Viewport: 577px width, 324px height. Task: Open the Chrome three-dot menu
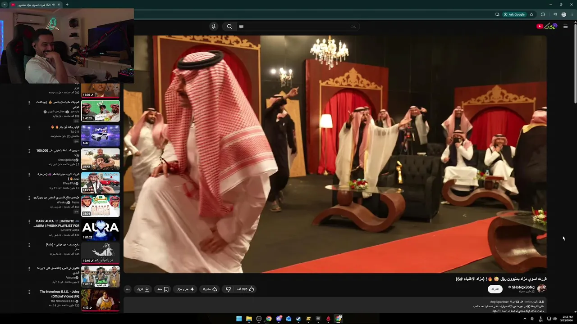tap(572, 14)
